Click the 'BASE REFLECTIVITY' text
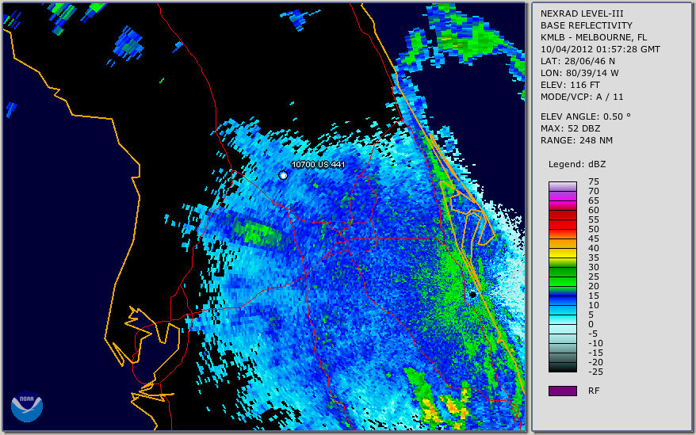This screenshot has height=435, width=696. pyautogui.click(x=587, y=25)
